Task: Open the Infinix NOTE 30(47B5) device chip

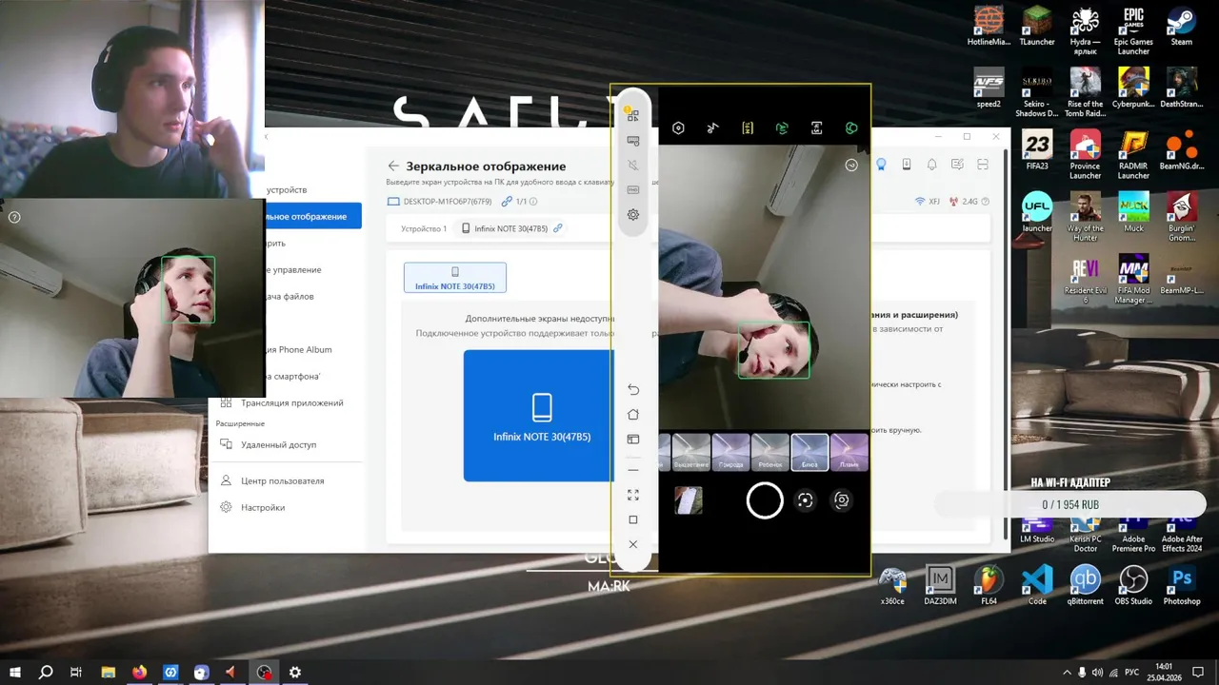Action: [x=511, y=228]
